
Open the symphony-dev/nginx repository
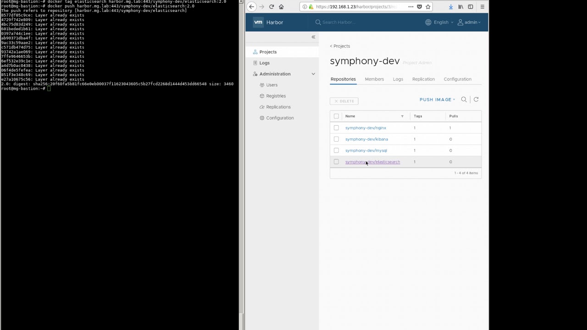point(365,128)
